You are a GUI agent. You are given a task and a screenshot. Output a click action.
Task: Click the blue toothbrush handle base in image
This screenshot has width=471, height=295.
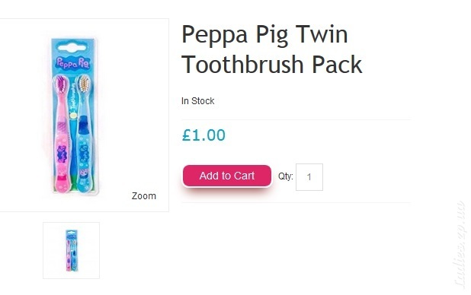pyautogui.click(x=85, y=183)
